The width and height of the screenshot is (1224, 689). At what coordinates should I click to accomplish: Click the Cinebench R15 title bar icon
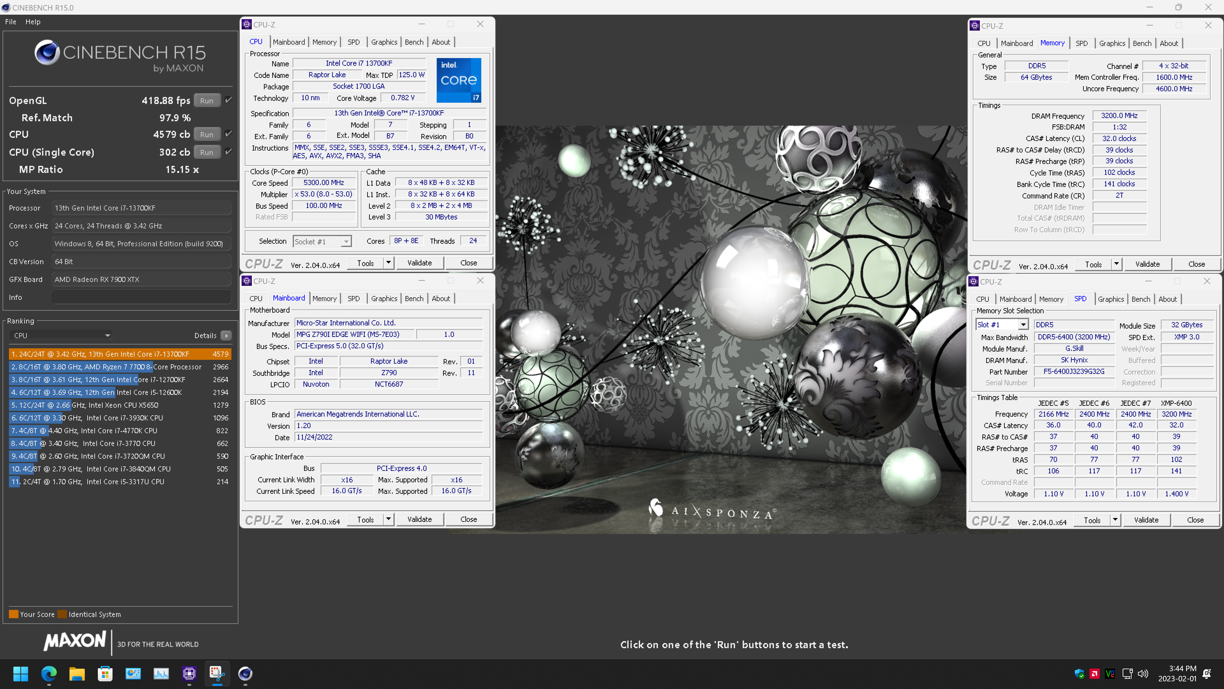pos(6,8)
